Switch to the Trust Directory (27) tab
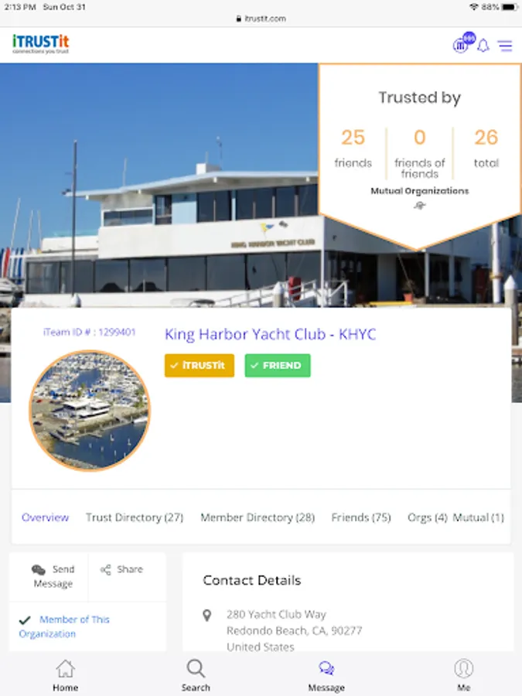 click(135, 517)
